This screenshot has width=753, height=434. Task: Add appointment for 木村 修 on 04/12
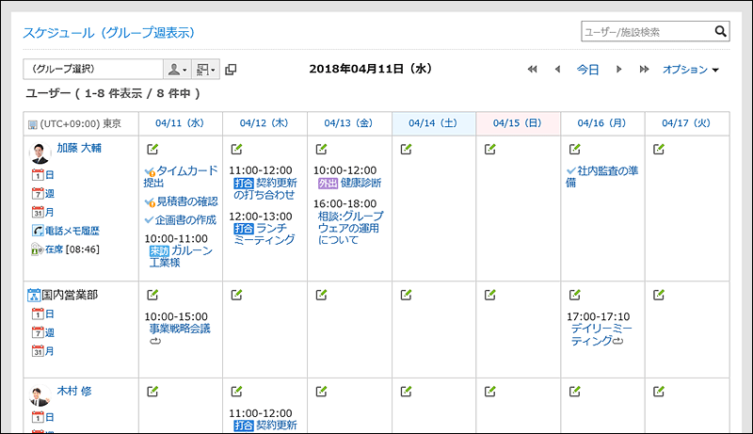click(237, 392)
